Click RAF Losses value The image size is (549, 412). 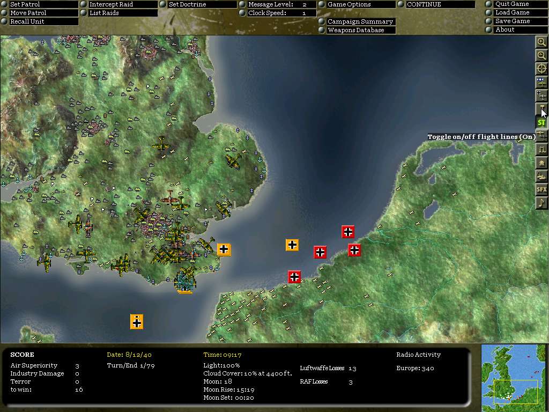pyautogui.click(x=351, y=382)
